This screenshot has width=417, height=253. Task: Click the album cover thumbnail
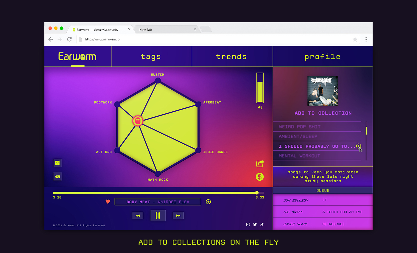point(323,91)
